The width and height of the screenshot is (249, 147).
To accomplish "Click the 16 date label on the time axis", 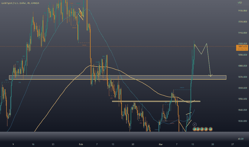I will [33, 144].
